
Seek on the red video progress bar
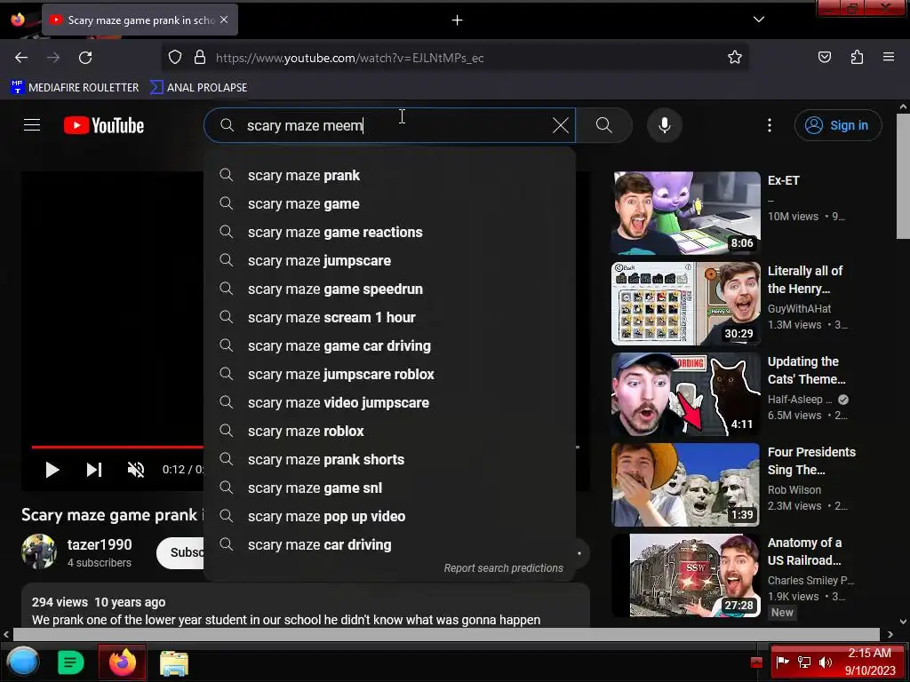(x=117, y=448)
